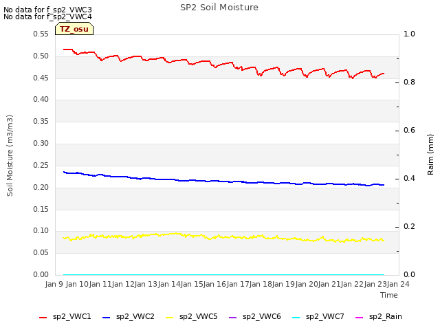The height and width of the screenshot is (330, 440).
Task: Click the blue VWC2 line end
Action: (x=384, y=185)
